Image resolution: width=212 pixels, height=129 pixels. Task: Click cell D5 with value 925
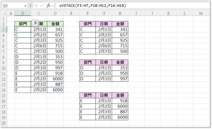55,41
